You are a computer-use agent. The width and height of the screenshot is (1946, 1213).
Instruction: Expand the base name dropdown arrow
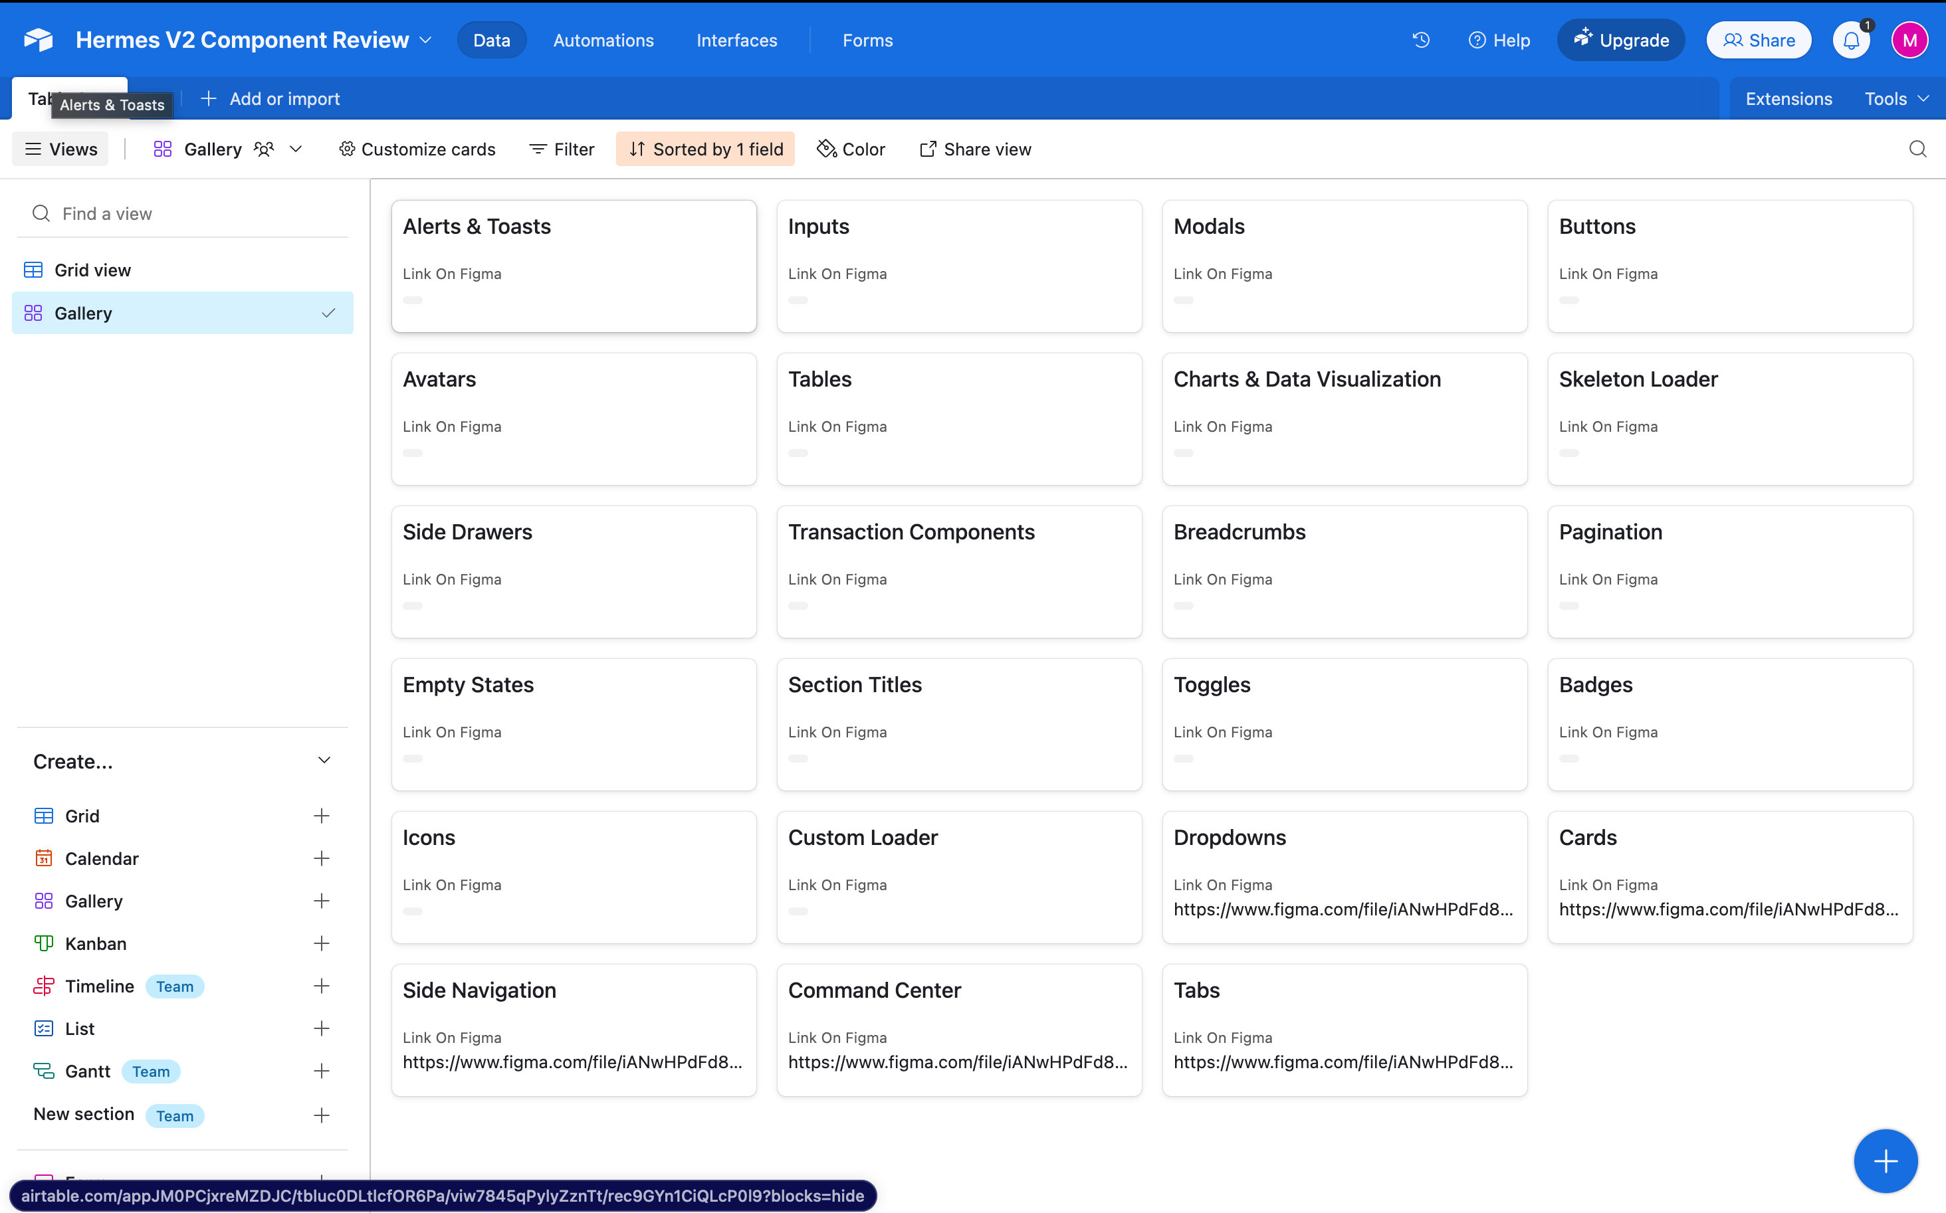tap(426, 40)
